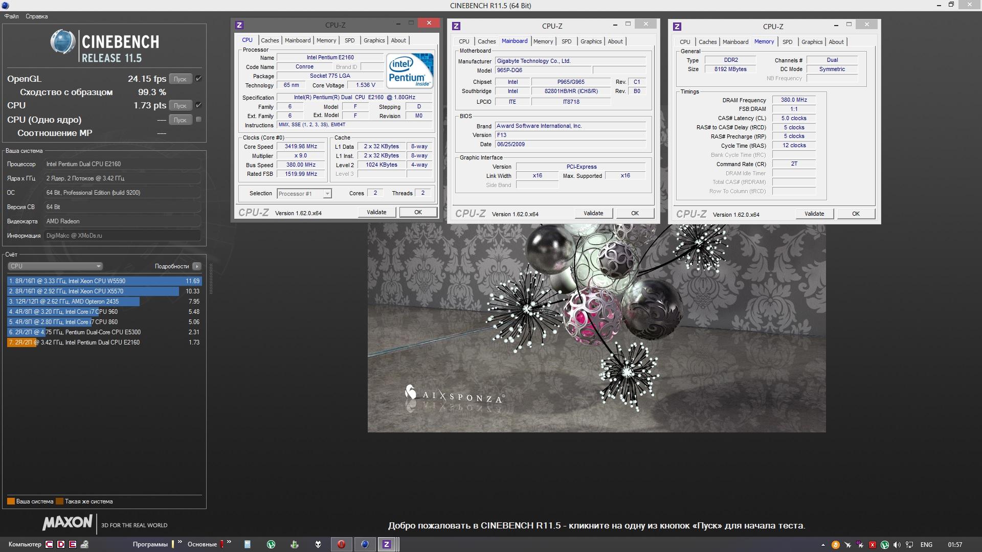
Task: Click OK in Mainboard CPU-Z window
Action: (635, 213)
